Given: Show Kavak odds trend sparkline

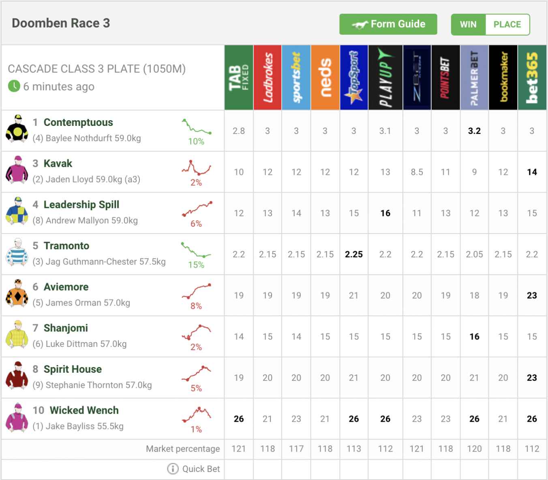Looking at the screenshot, I should (196, 168).
